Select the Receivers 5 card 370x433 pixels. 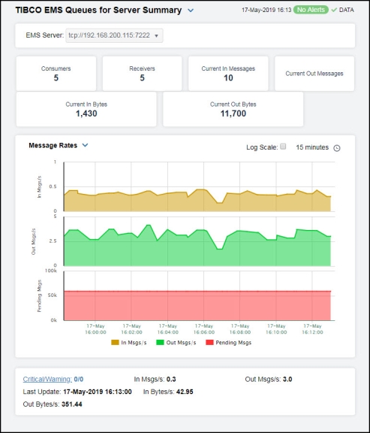point(142,74)
